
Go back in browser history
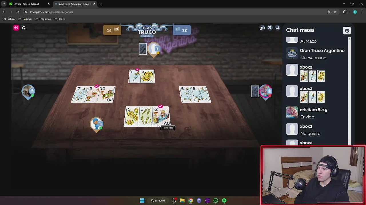click(x=4, y=12)
